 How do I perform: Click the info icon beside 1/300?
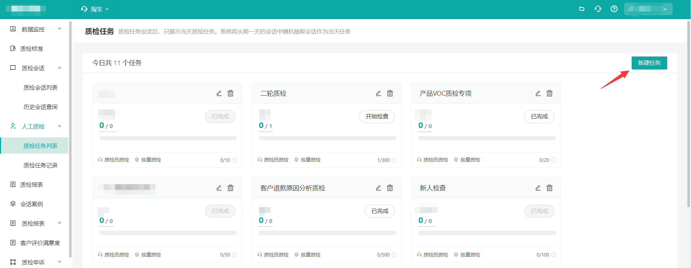coord(394,160)
